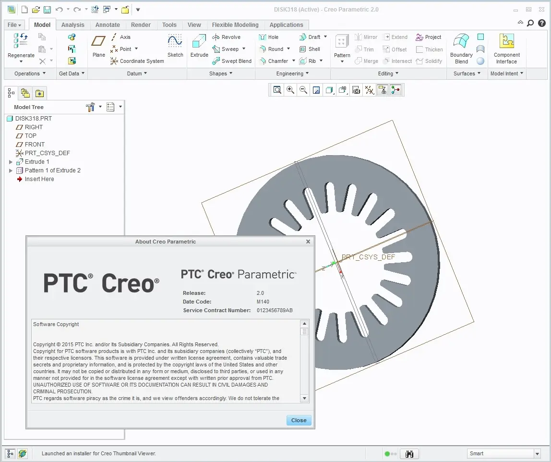Toggle the browser pane in status bar
Viewport: 551px width, 462px height.
pos(23,453)
